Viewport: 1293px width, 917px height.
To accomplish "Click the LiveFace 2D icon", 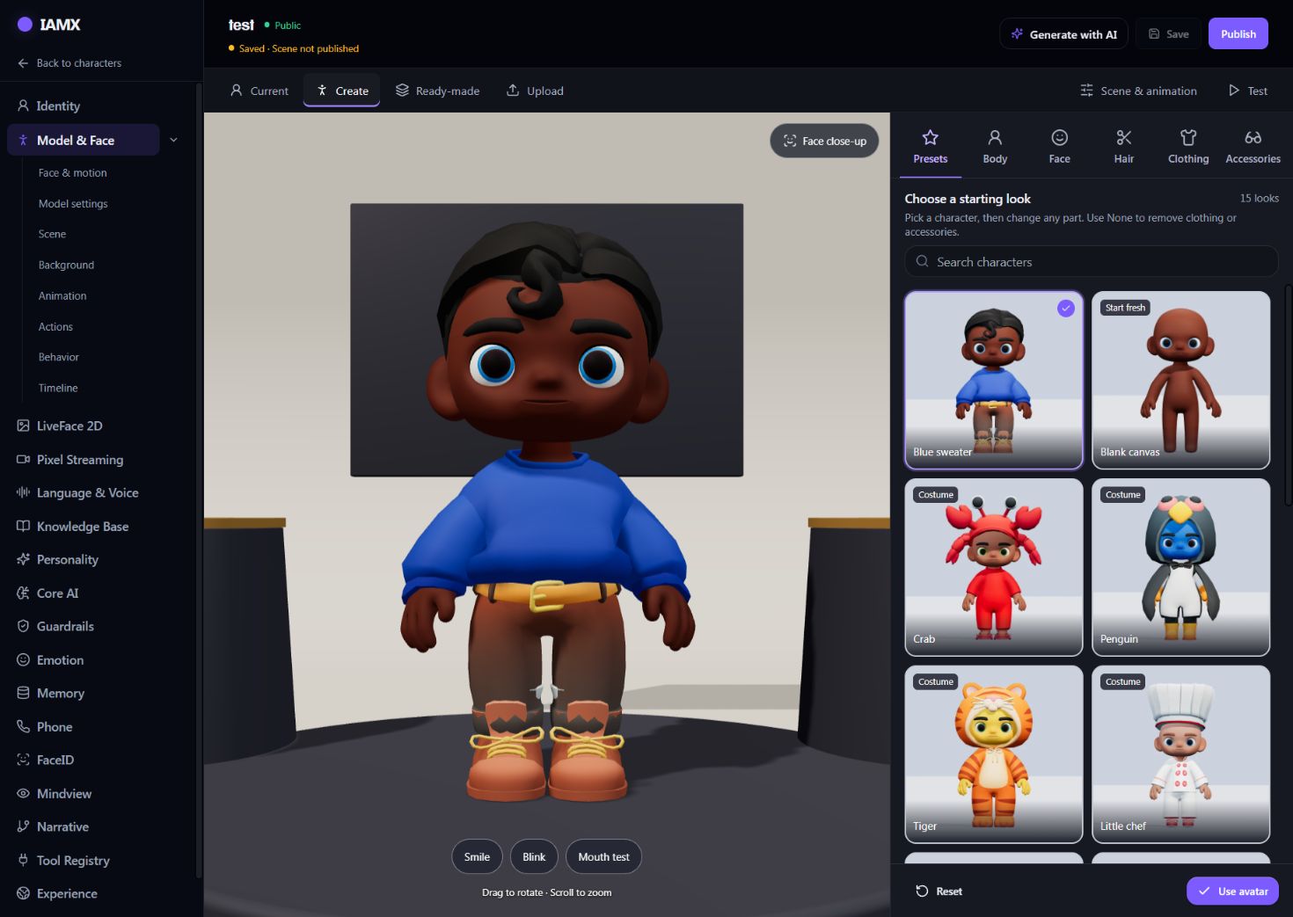I will click(x=23, y=426).
